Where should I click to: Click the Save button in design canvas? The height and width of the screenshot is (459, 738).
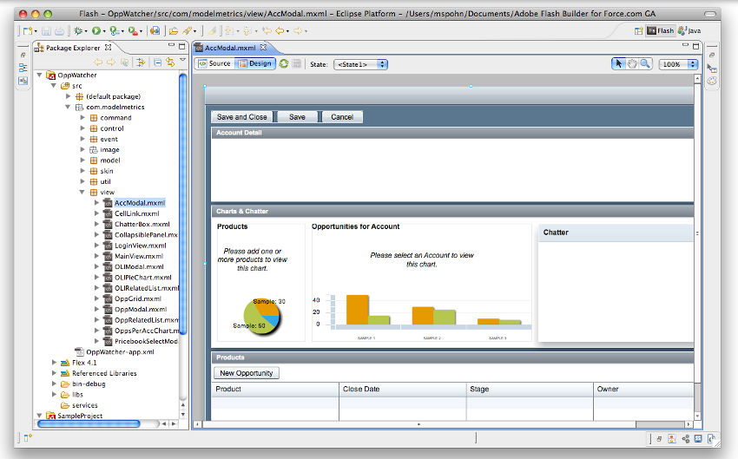click(x=297, y=117)
